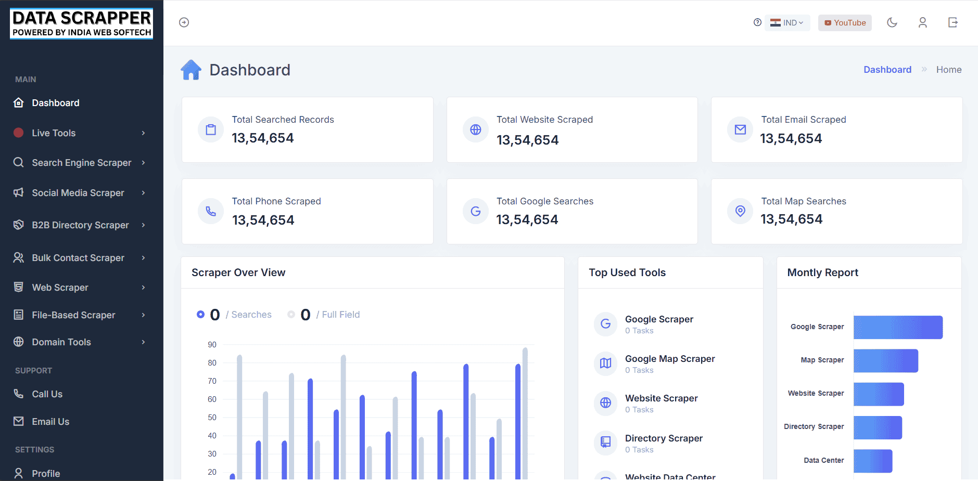The height and width of the screenshot is (481, 978).
Task: Click the help question mark icon
Action: pos(757,22)
